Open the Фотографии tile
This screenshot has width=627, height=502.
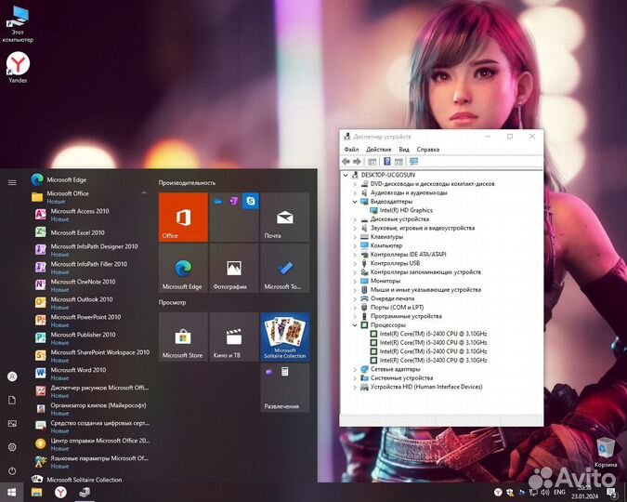click(234, 269)
